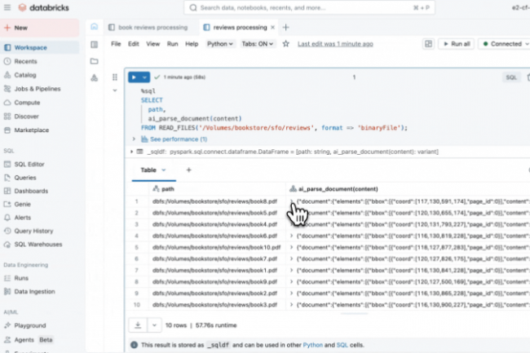The image size is (530, 353).
Task: Open the Genie page
Action: click(24, 205)
